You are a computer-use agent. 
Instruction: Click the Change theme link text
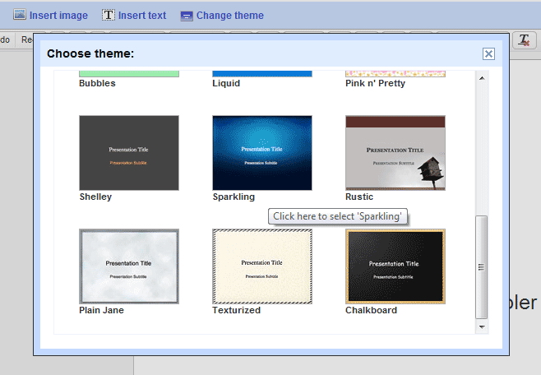pyautogui.click(x=230, y=16)
